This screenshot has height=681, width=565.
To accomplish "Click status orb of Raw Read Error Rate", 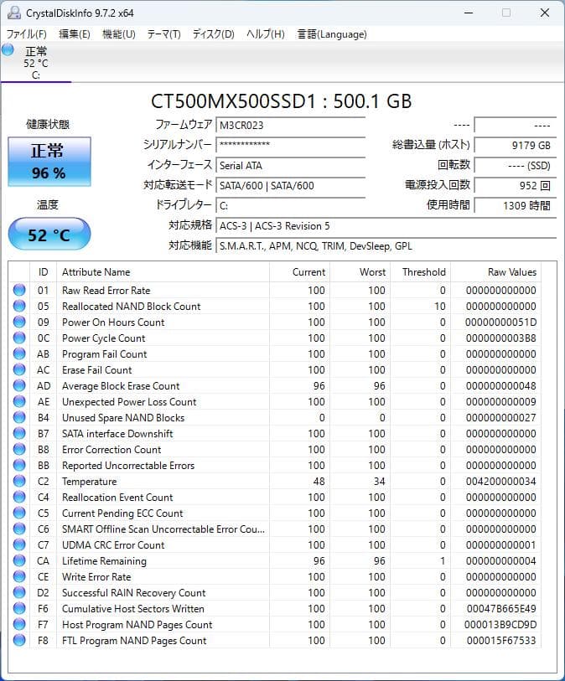I will (x=19, y=290).
